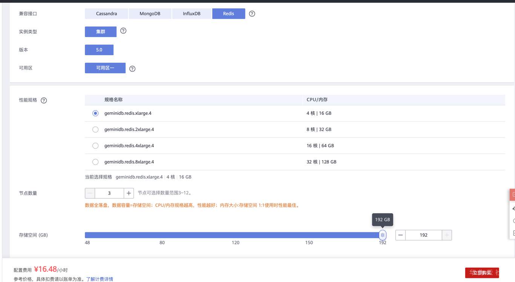Click help icon next to 可用区一
This screenshot has width=515, height=282.
pos(132,69)
